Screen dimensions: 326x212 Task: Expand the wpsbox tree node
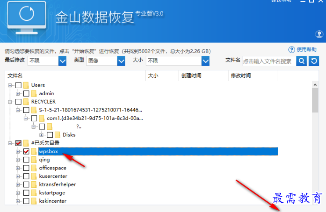pos(18,152)
